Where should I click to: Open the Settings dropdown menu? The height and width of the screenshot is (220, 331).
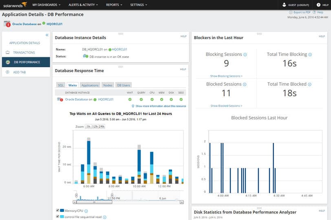[139, 4]
